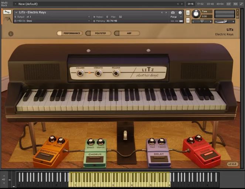Expand the LiTz - Electric Keys instrument dropdown arrow
The width and height of the screenshot is (245, 189).
tap(16, 13)
